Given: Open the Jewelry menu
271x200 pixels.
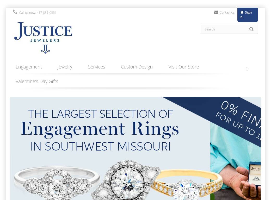Looking at the screenshot, I should point(65,67).
